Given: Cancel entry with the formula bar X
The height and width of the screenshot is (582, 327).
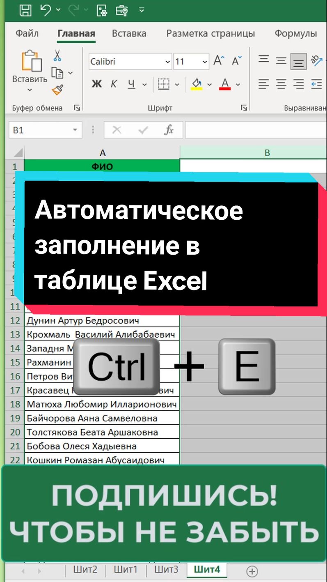Looking at the screenshot, I should (x=117, y=130).
